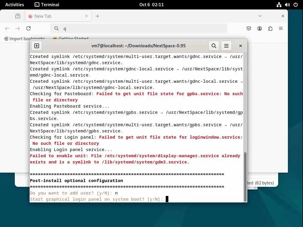Click the Firefox address bar
The width and height of the screenshot is (303, 227).
[x=138, y=29]
